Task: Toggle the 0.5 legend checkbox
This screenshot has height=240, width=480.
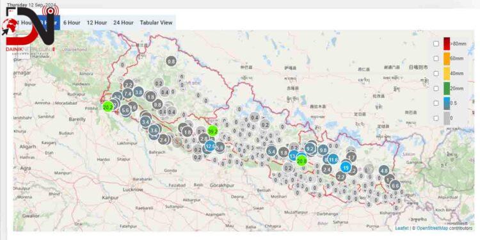Action: tap(436, 103)
